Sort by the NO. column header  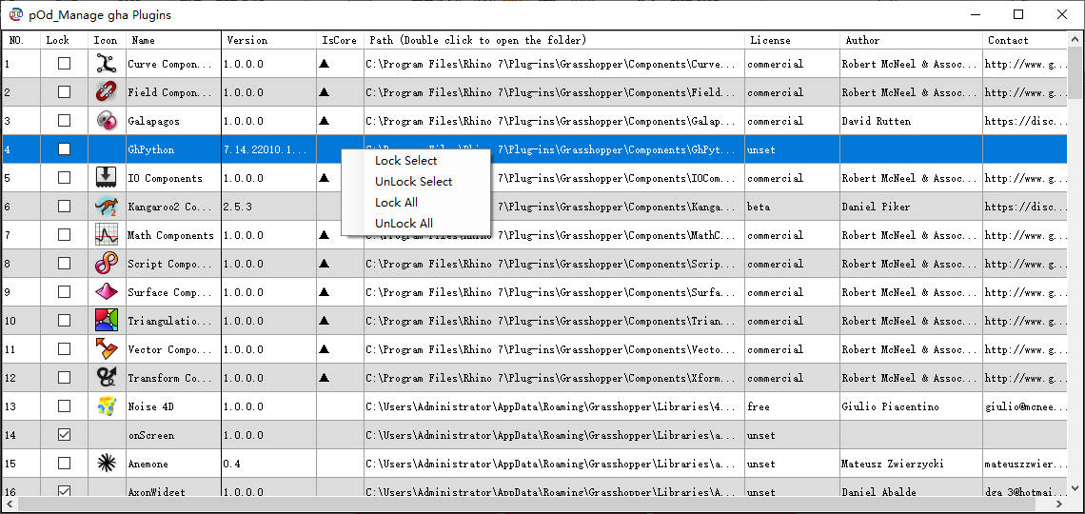pyautogui.click(x=22, y=40)
